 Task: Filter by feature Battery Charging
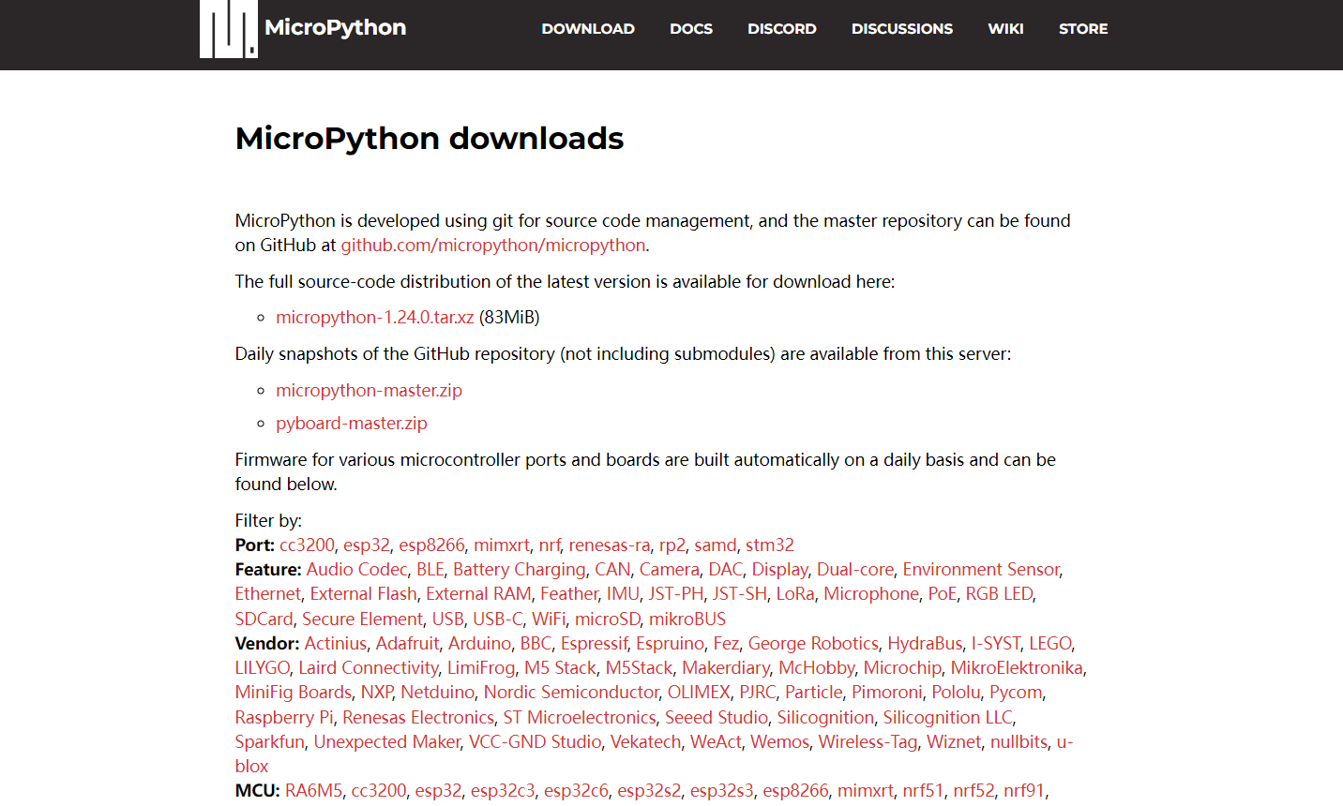520,570
